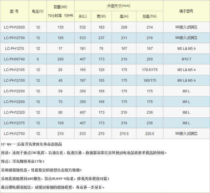Select total height 179.5/175 cell
This screenshot has width=210, height=193.
pos(150,70)
